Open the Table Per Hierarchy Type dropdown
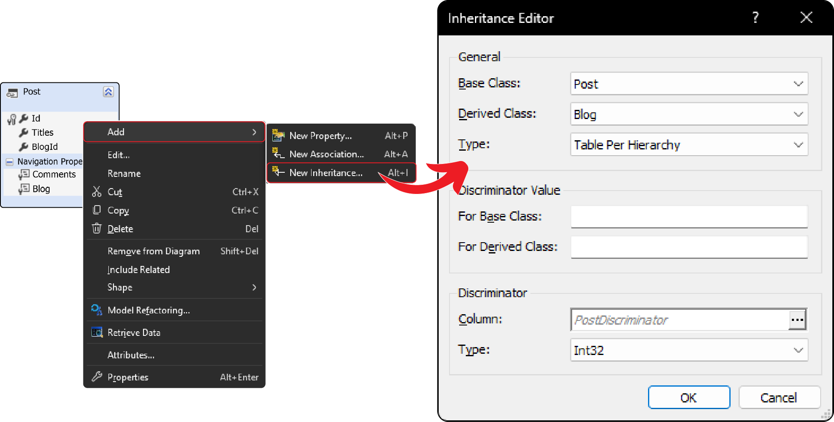 [x=798, y=144]
